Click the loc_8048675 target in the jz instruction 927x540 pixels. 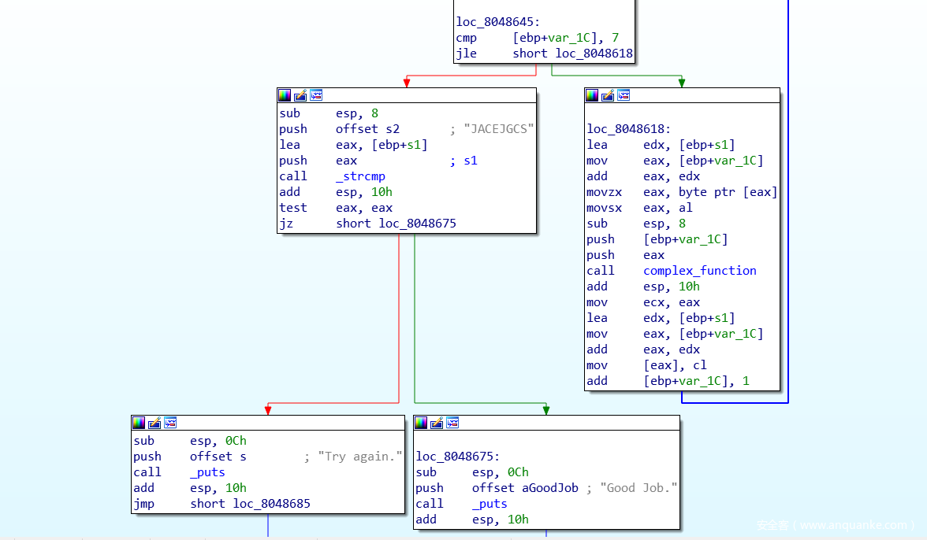[x=417, y=224]
